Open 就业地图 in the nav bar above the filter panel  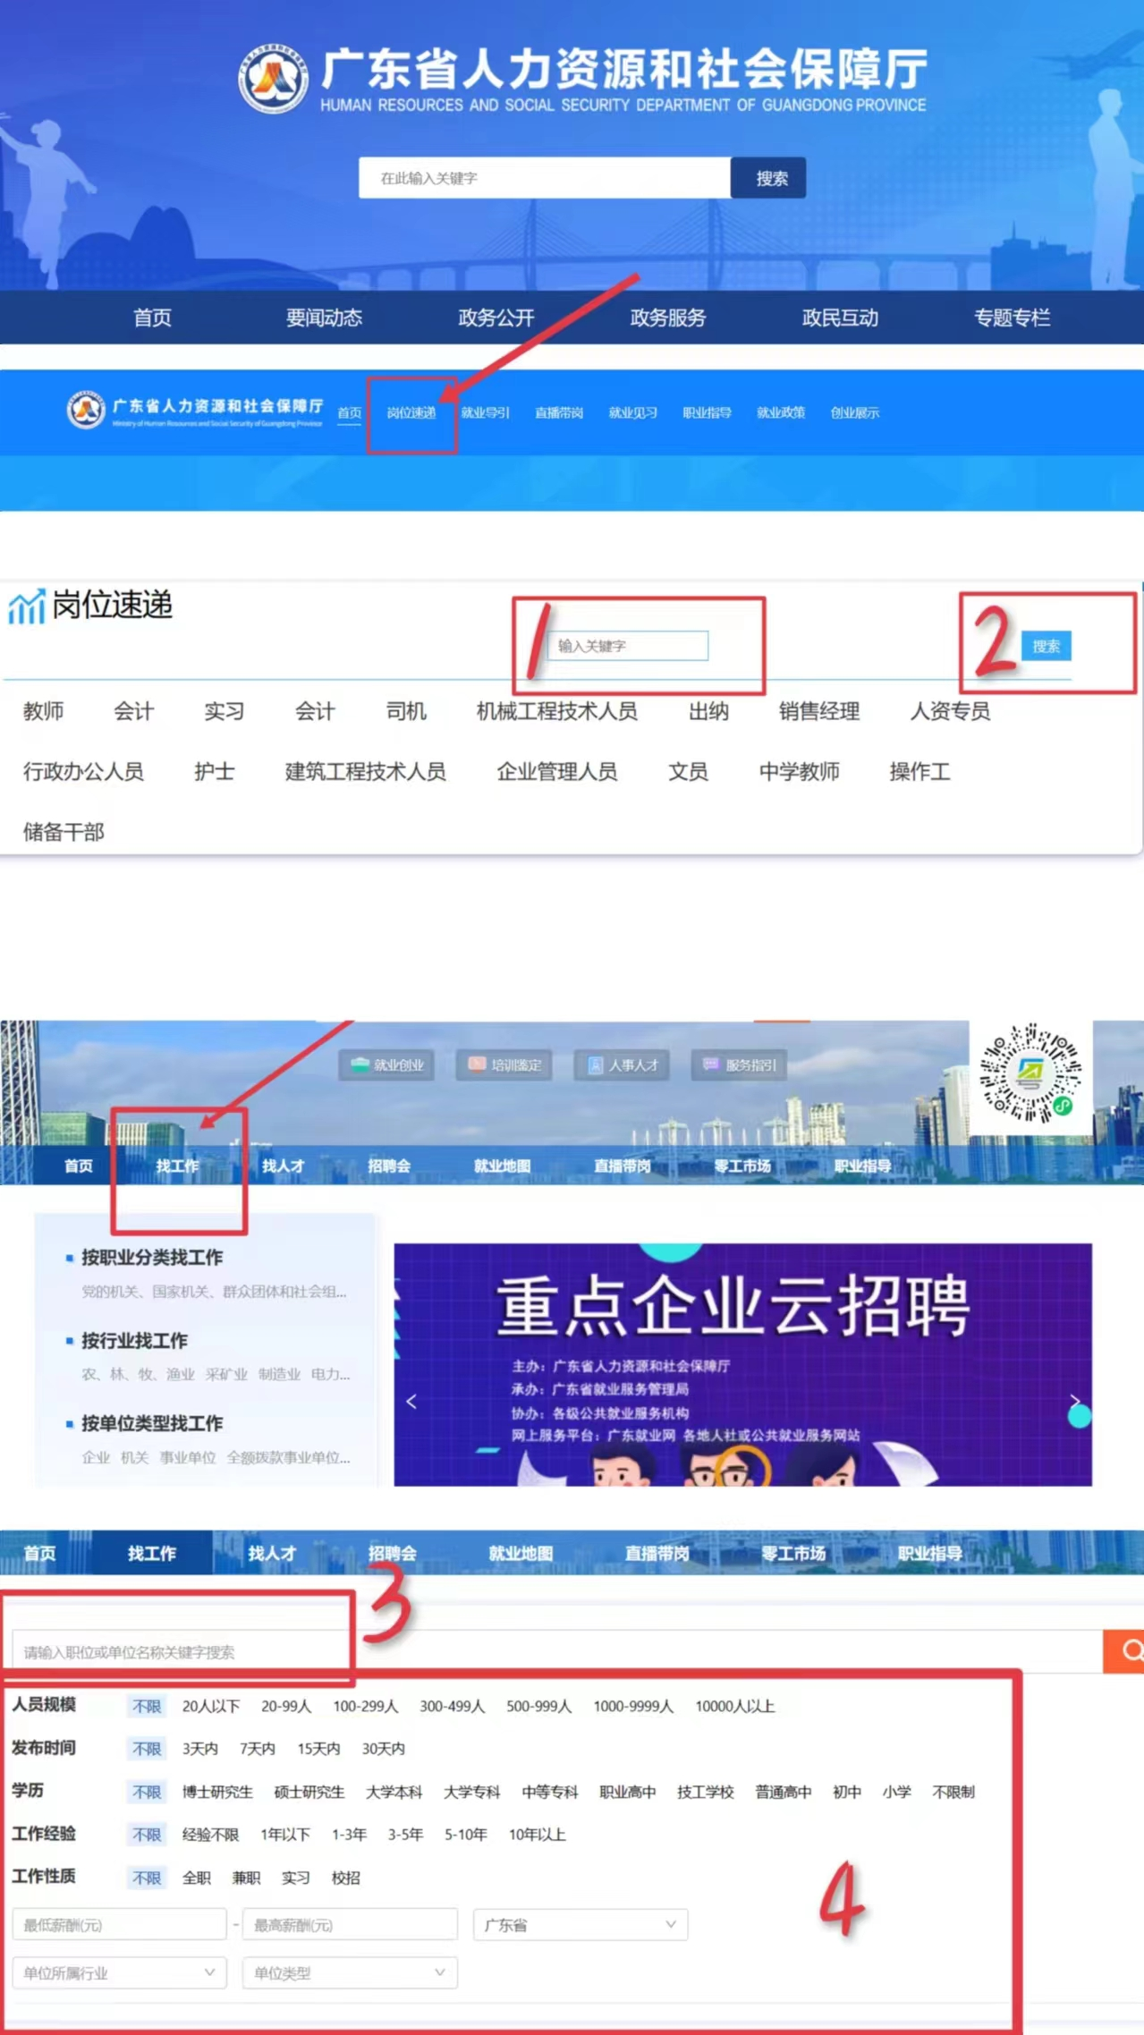pos(521,1553)
